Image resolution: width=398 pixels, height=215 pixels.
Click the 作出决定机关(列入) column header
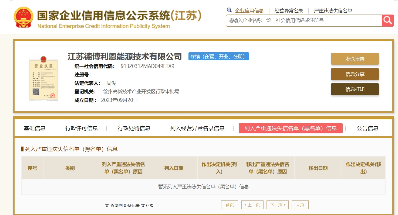pyautogui.click(x=219, y=168)
